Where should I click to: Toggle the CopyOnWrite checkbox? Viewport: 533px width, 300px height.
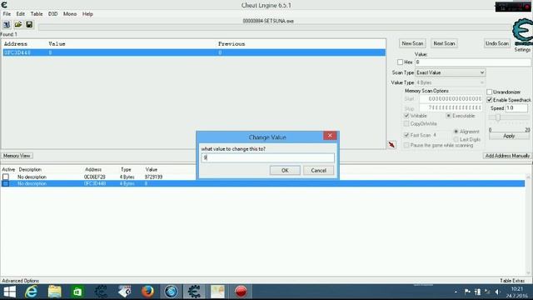click(406, 123)
